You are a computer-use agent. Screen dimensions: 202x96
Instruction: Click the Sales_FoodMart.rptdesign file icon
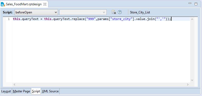point(3,4)
